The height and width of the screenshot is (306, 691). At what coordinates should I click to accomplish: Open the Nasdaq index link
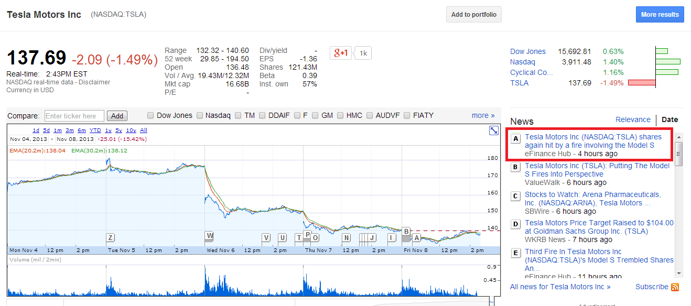pos(523,62)
